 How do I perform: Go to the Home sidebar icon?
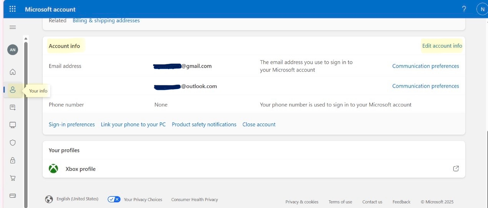tap(13, 72)
